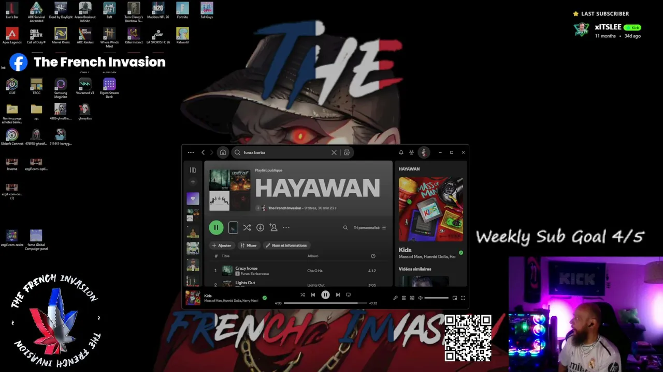Mute Spotify with the speaker icon
The image size is (663, 372).
coord(420,298)
